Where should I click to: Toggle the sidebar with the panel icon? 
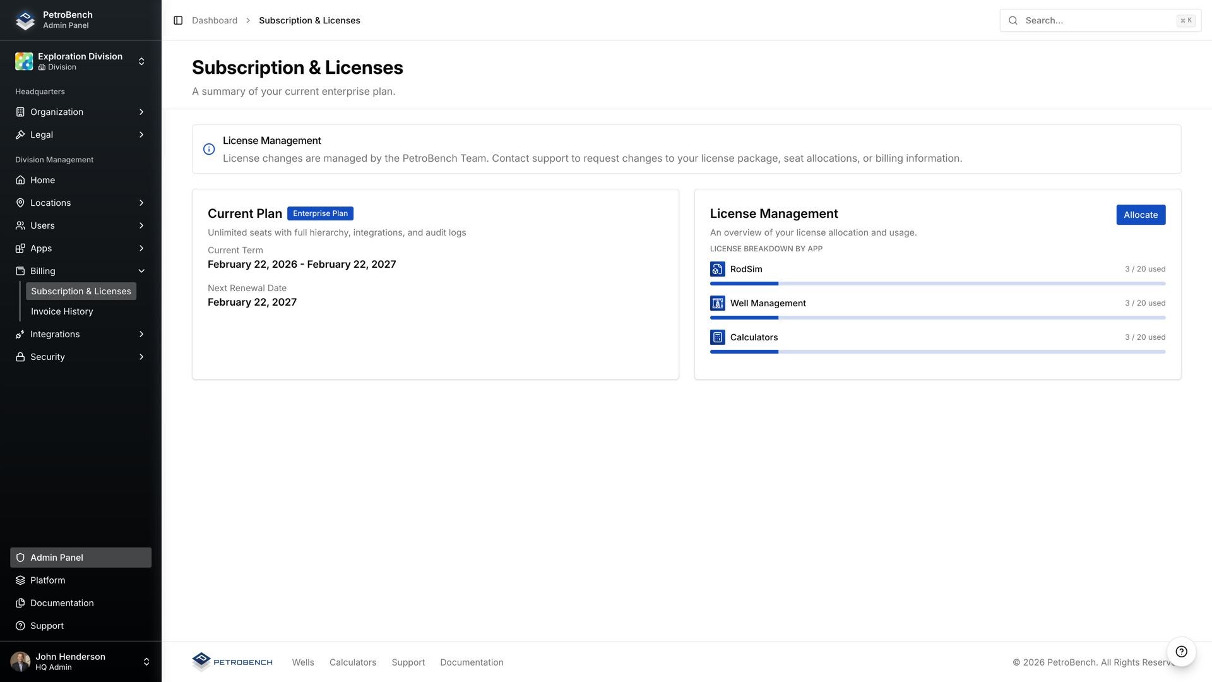(x=177, y=20)
